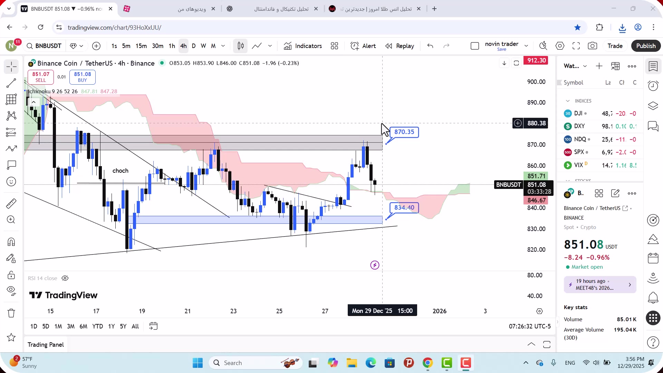Image resolution: width=663 pixels, height=373 pixels.
Task: Select the text annotation tool
Action: click(11, 165)
